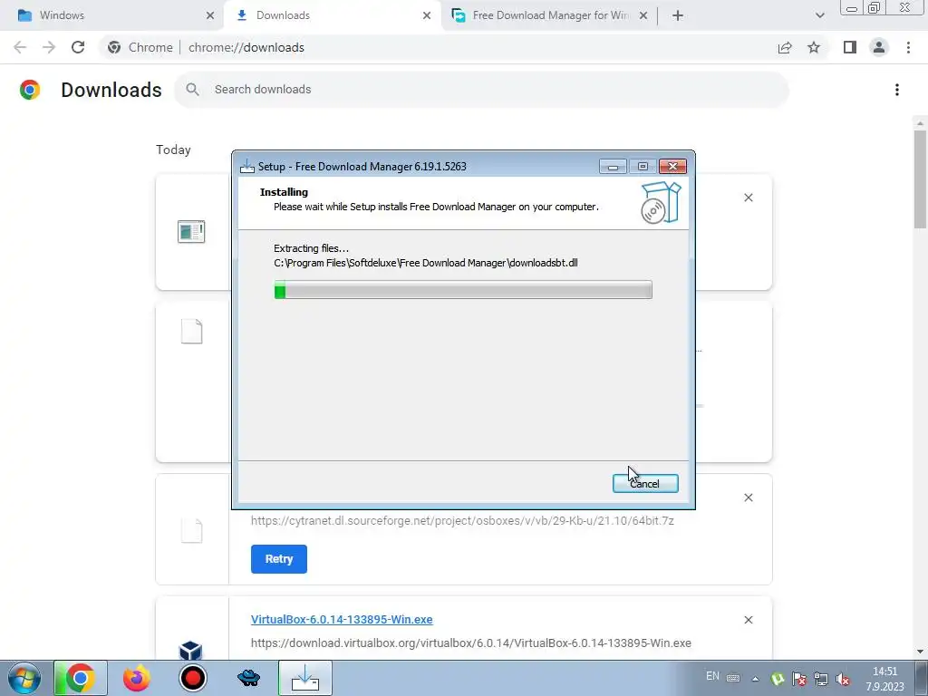Screen dimensions: 928x696
Task: Select the Downloads tab
Action: pos(332,15)
